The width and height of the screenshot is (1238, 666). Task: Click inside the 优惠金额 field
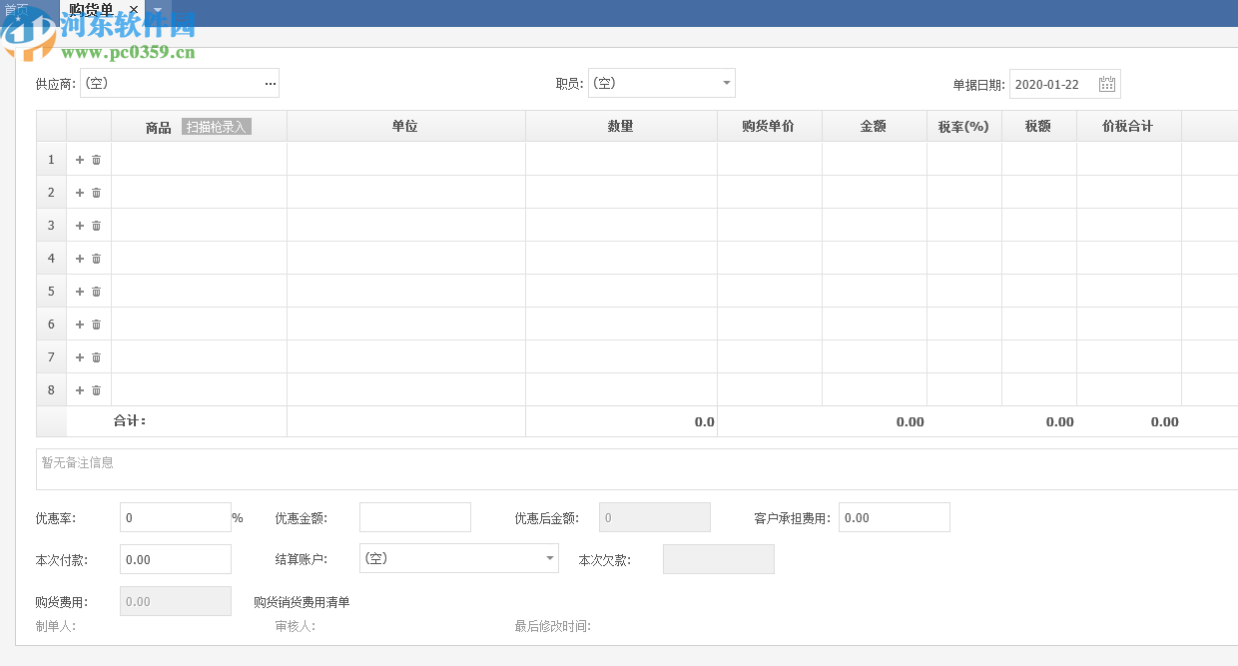tap(414, 517)
